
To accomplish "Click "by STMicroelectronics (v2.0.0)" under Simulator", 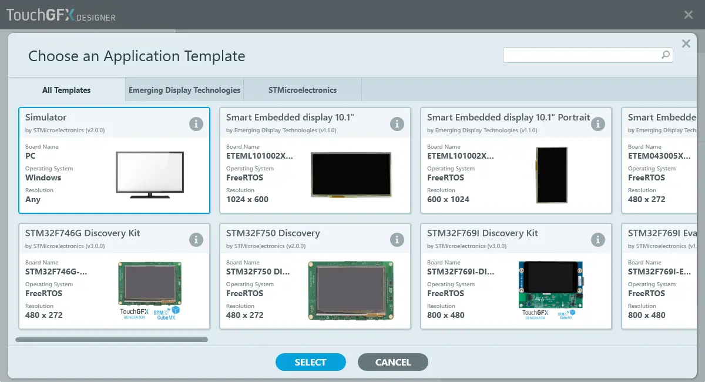I will click(65, 130).
